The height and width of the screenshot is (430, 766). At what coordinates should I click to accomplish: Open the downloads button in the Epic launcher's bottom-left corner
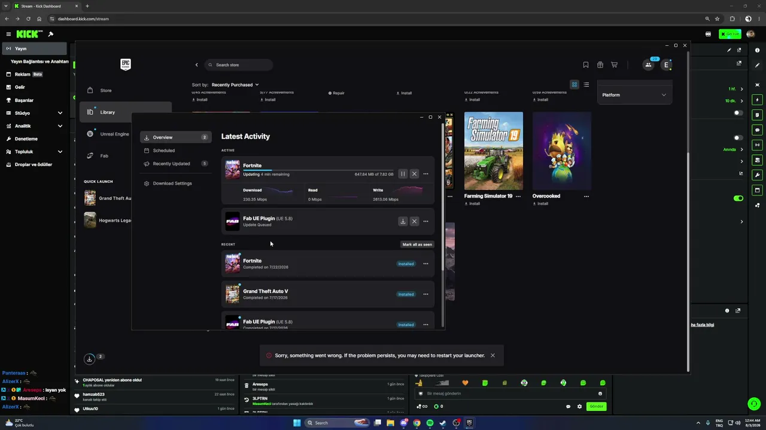[89, 359]
